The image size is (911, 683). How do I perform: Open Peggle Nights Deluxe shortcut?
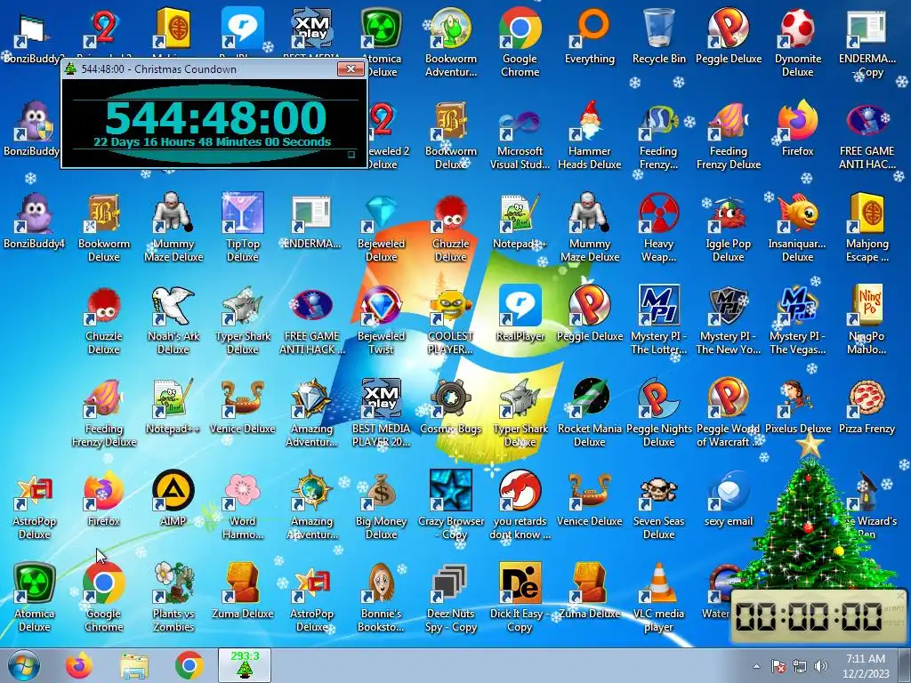659,412
